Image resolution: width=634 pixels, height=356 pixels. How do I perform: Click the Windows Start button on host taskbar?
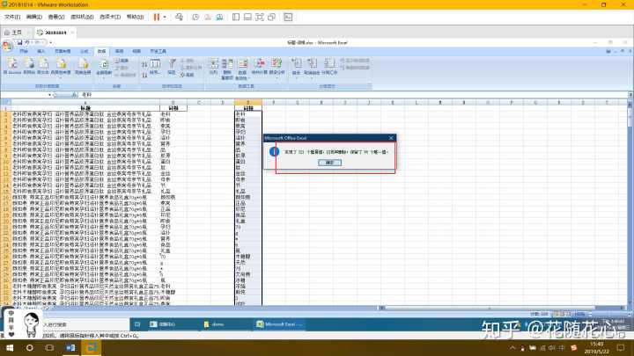click(10, 347)
